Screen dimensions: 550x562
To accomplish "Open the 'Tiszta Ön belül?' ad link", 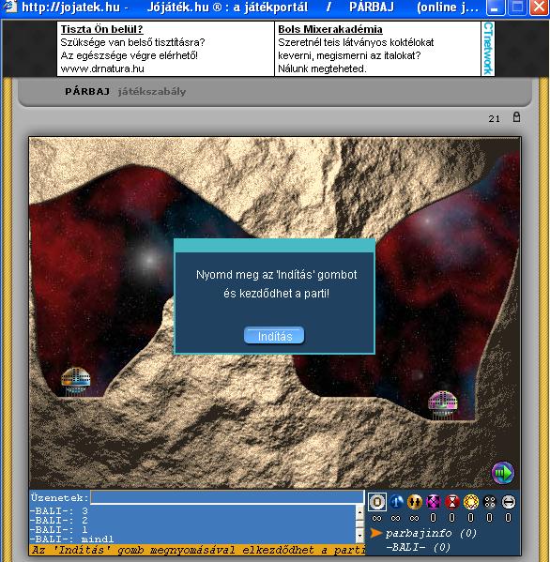I will 101,29.
